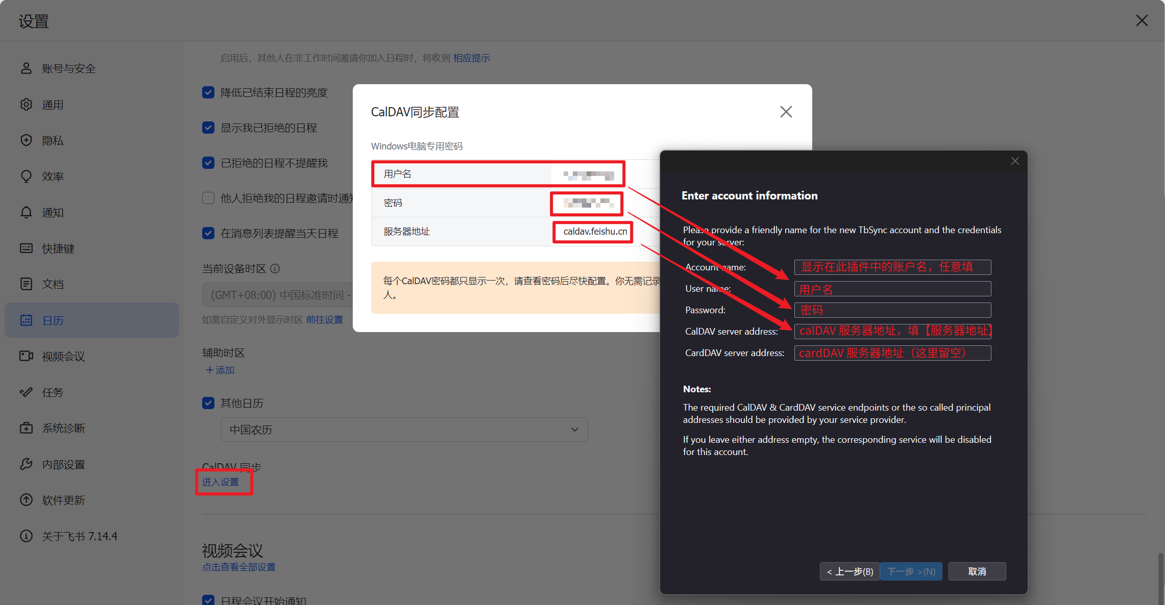Click the 前往设置 timezone link
The image size is (1165, 605).
(324, 320)
